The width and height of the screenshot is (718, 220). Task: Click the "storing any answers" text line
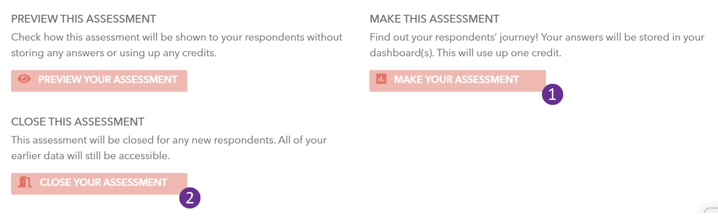coord(113,53)
